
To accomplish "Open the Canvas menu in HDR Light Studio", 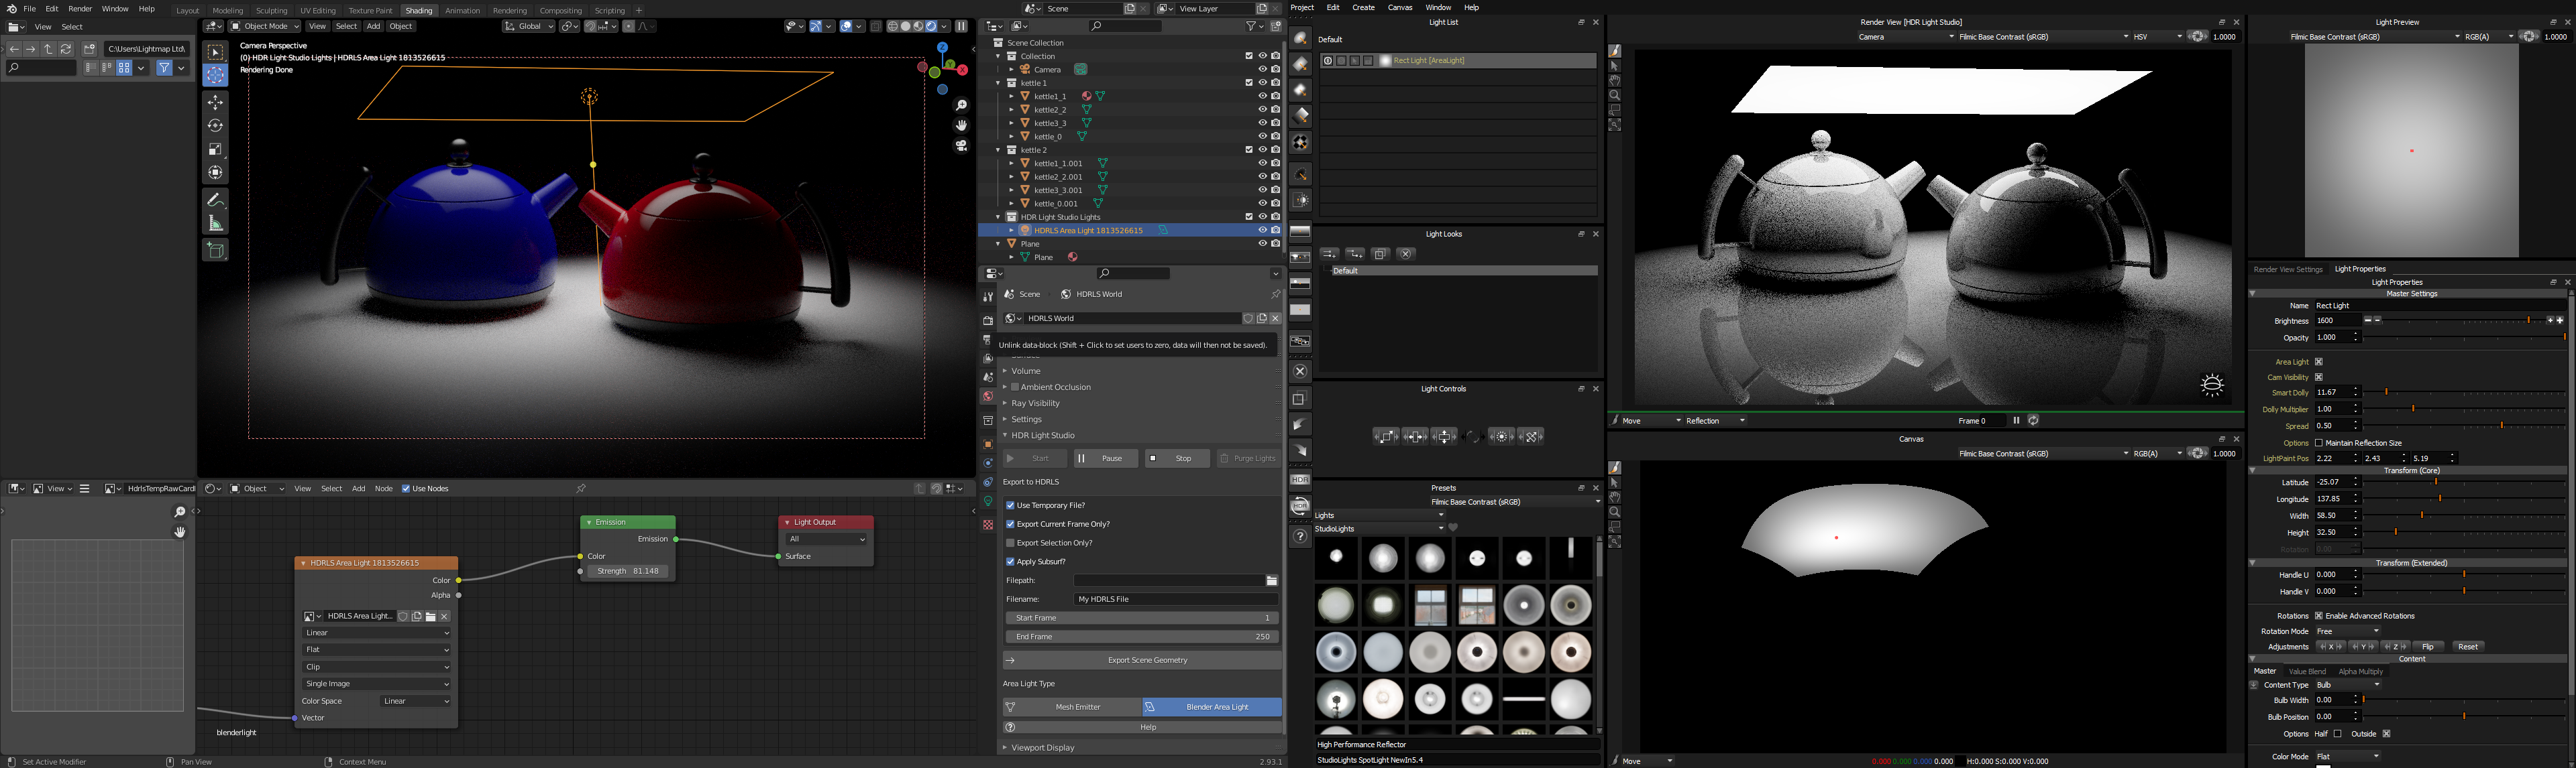I will pos(1400,7).
